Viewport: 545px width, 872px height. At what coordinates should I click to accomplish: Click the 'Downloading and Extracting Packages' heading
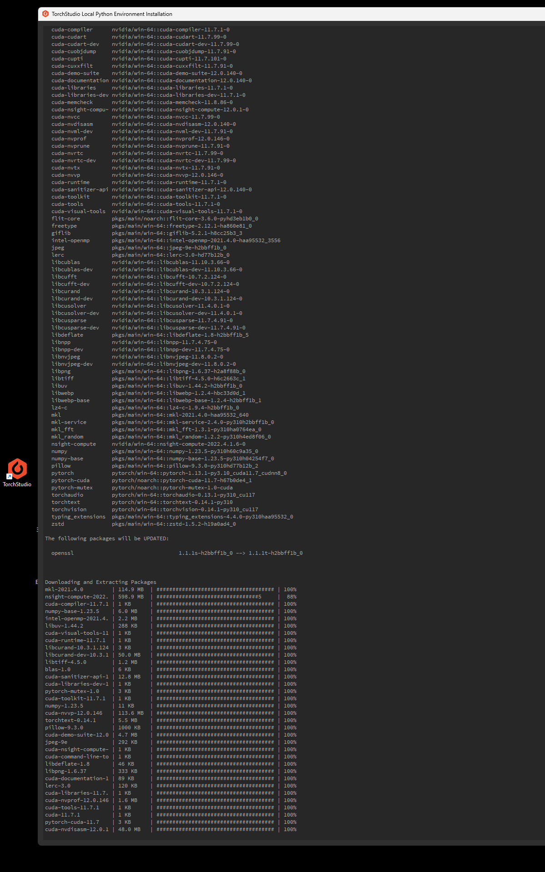(x=100, y=582)
